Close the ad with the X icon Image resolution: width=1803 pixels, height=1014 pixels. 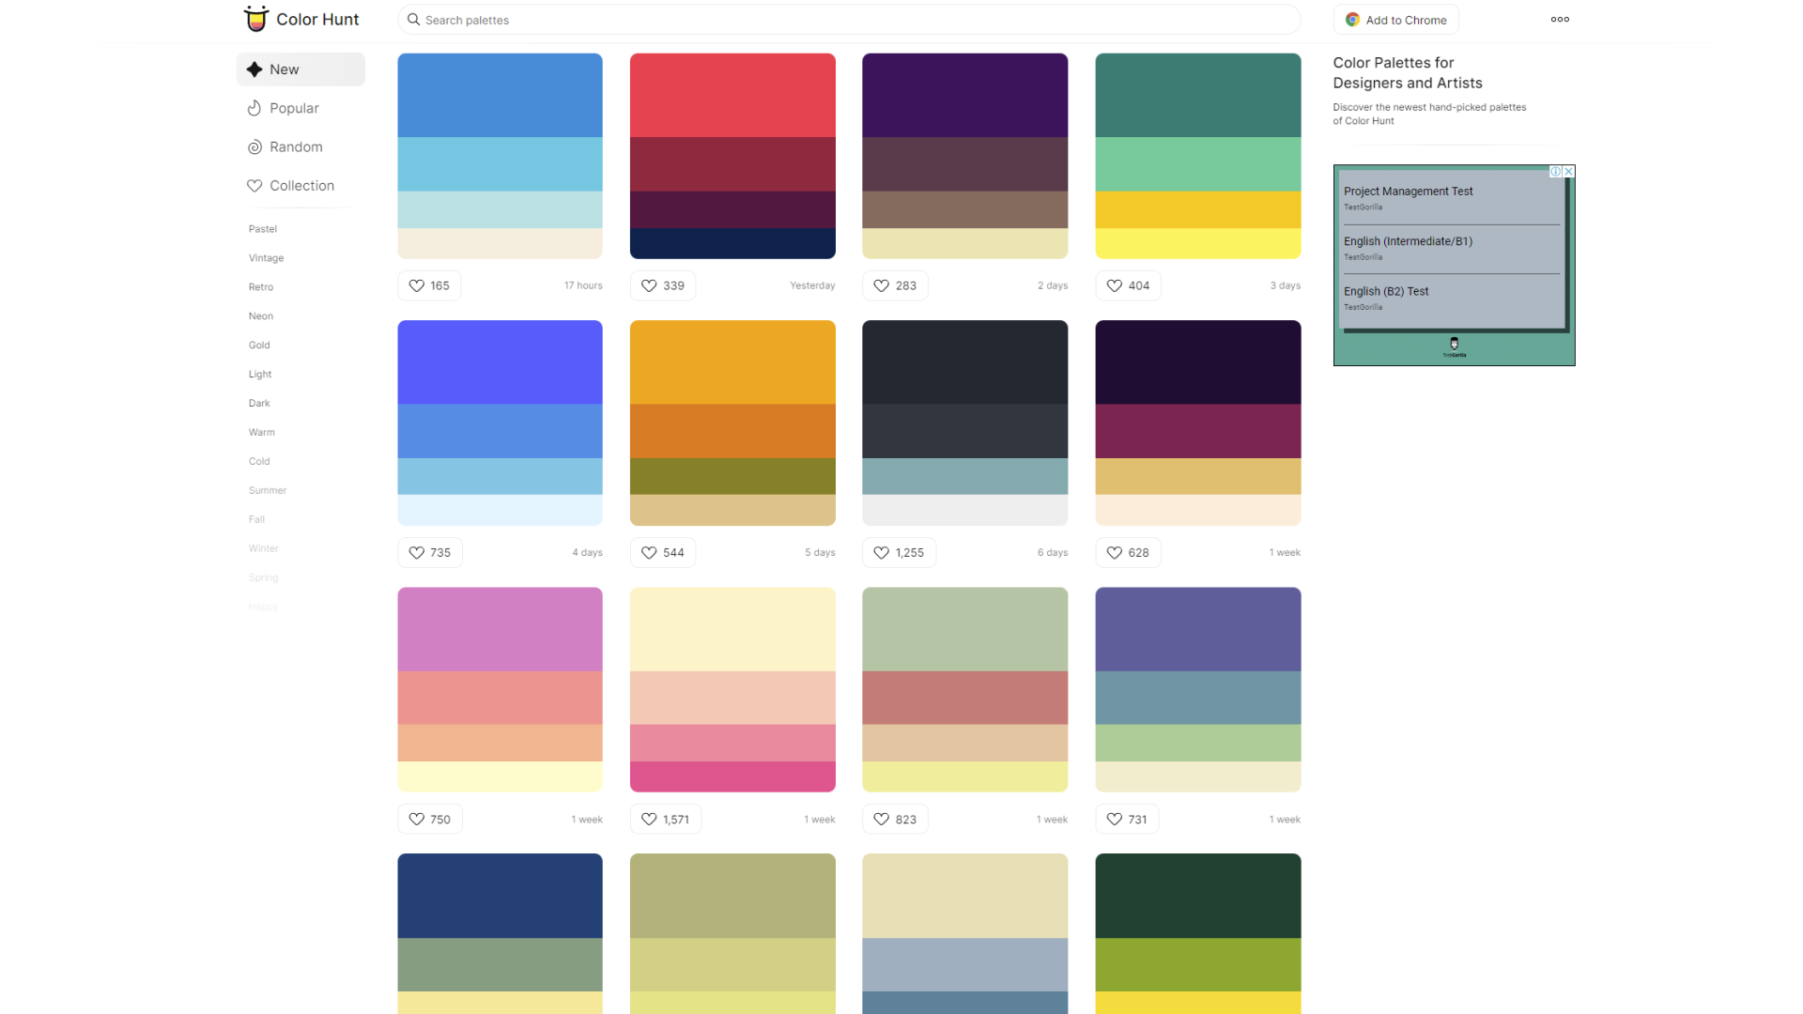coord(1568,172)
